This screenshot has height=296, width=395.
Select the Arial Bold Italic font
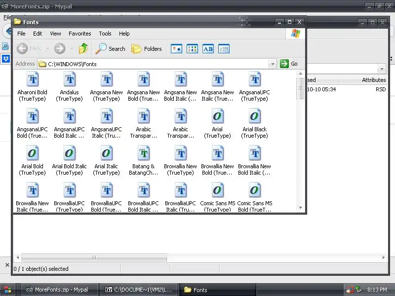(x=70, y=153)
